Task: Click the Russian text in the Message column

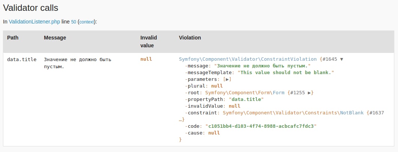Action: (x=78, y=63)
